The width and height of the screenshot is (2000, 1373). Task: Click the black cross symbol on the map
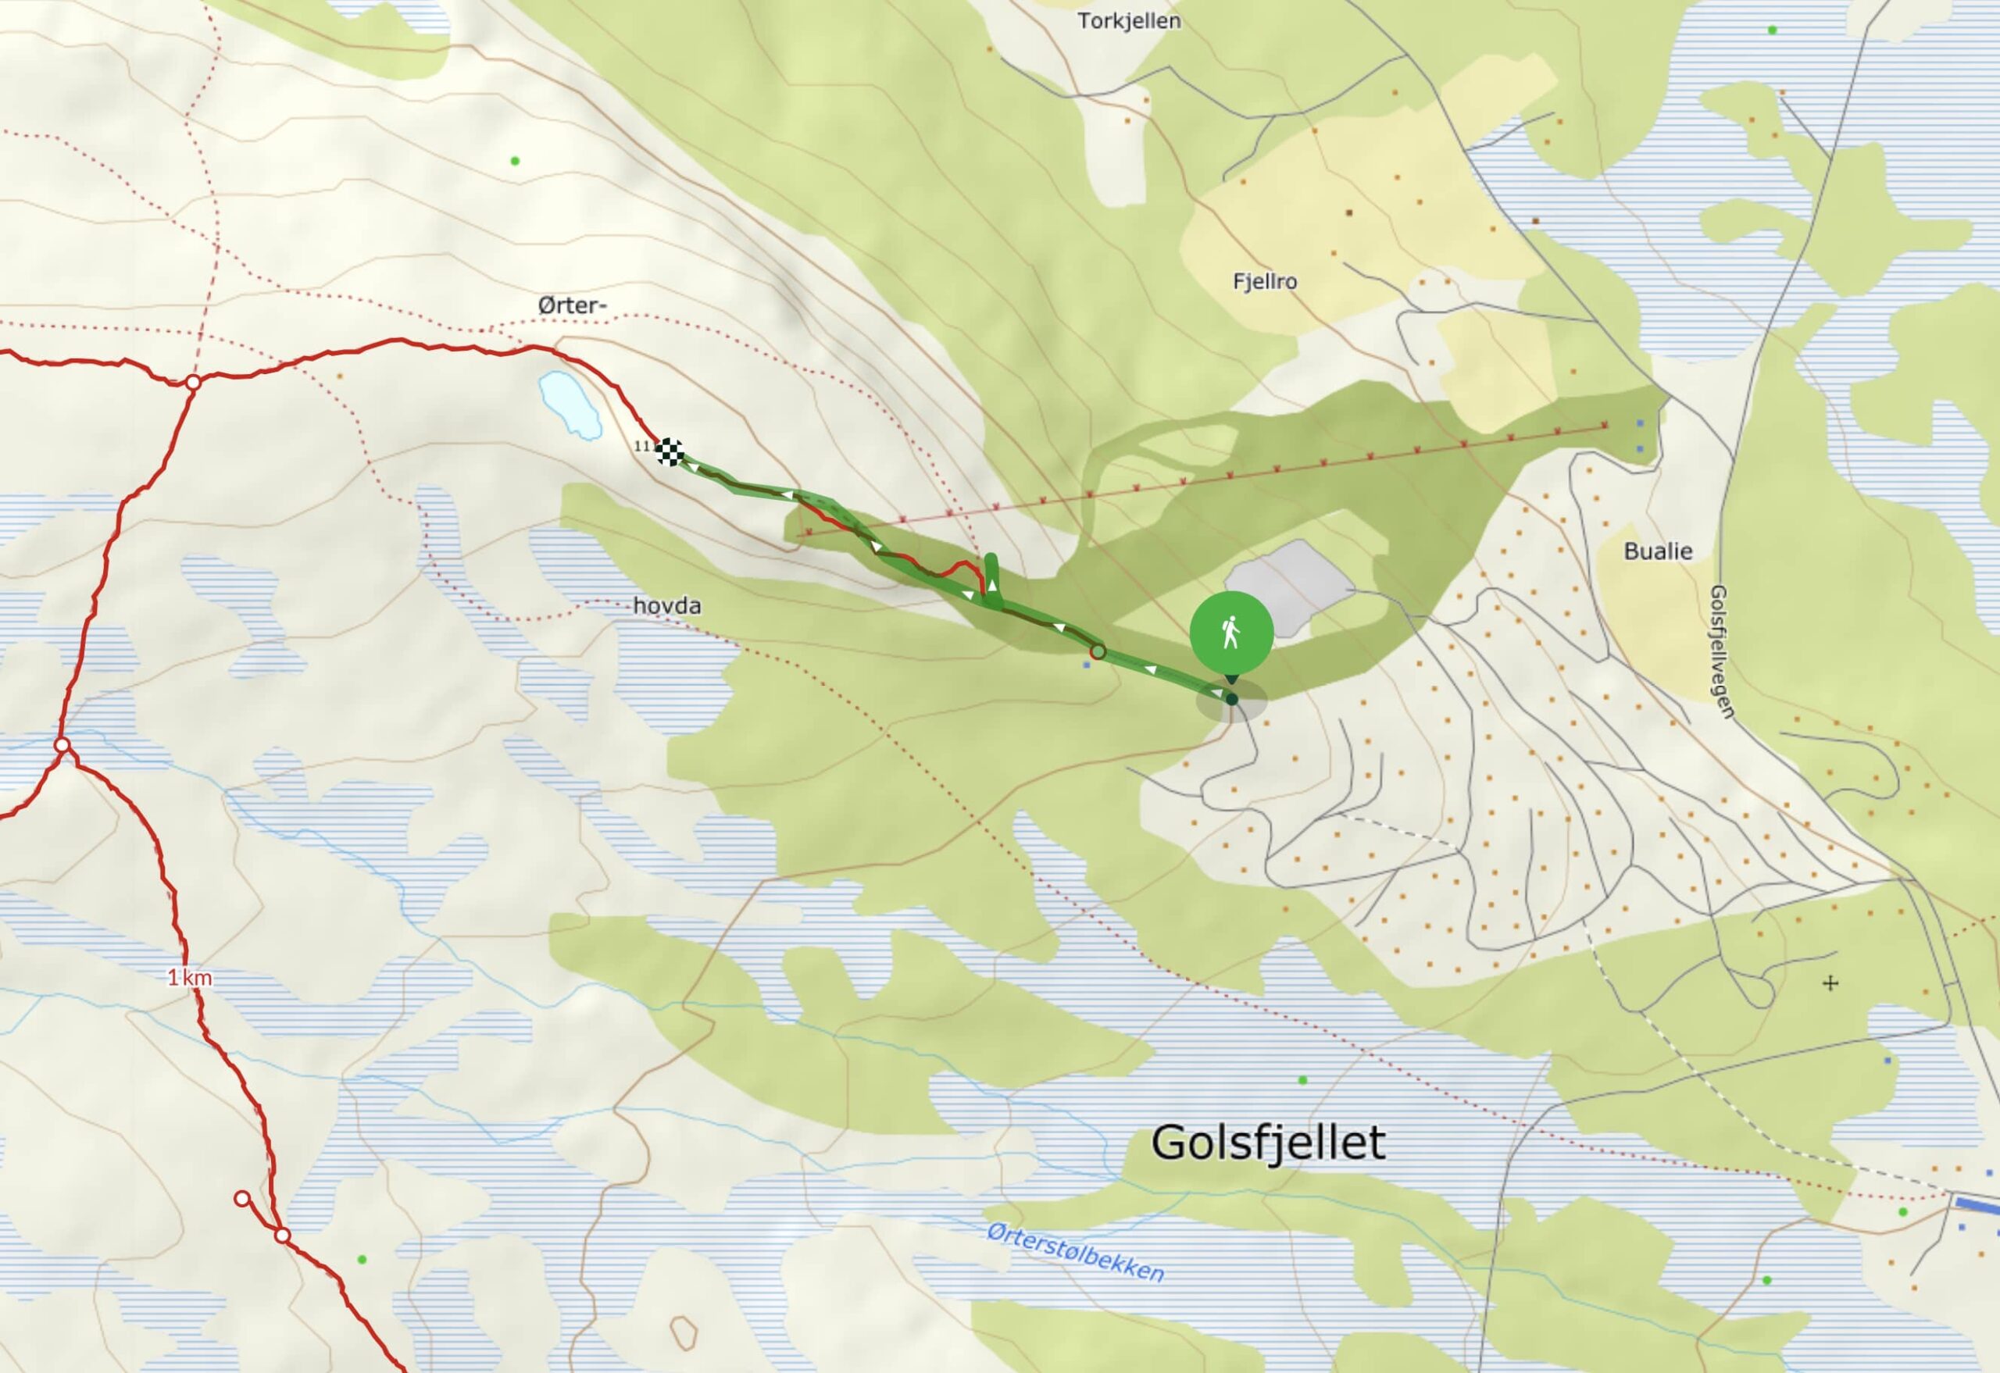[1830, 982]
